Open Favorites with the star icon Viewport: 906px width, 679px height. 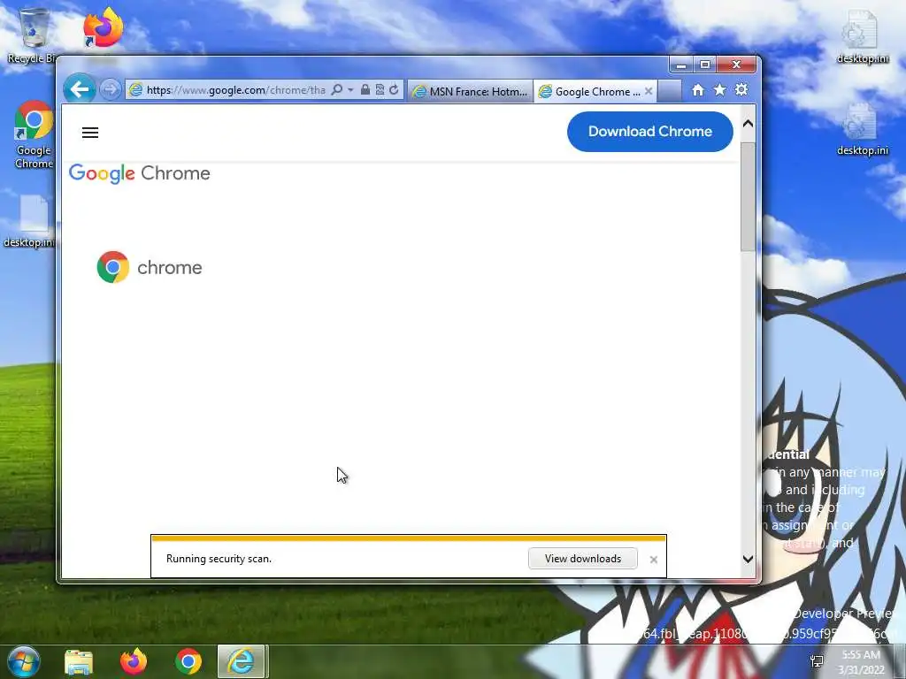[x=719, y=90]
